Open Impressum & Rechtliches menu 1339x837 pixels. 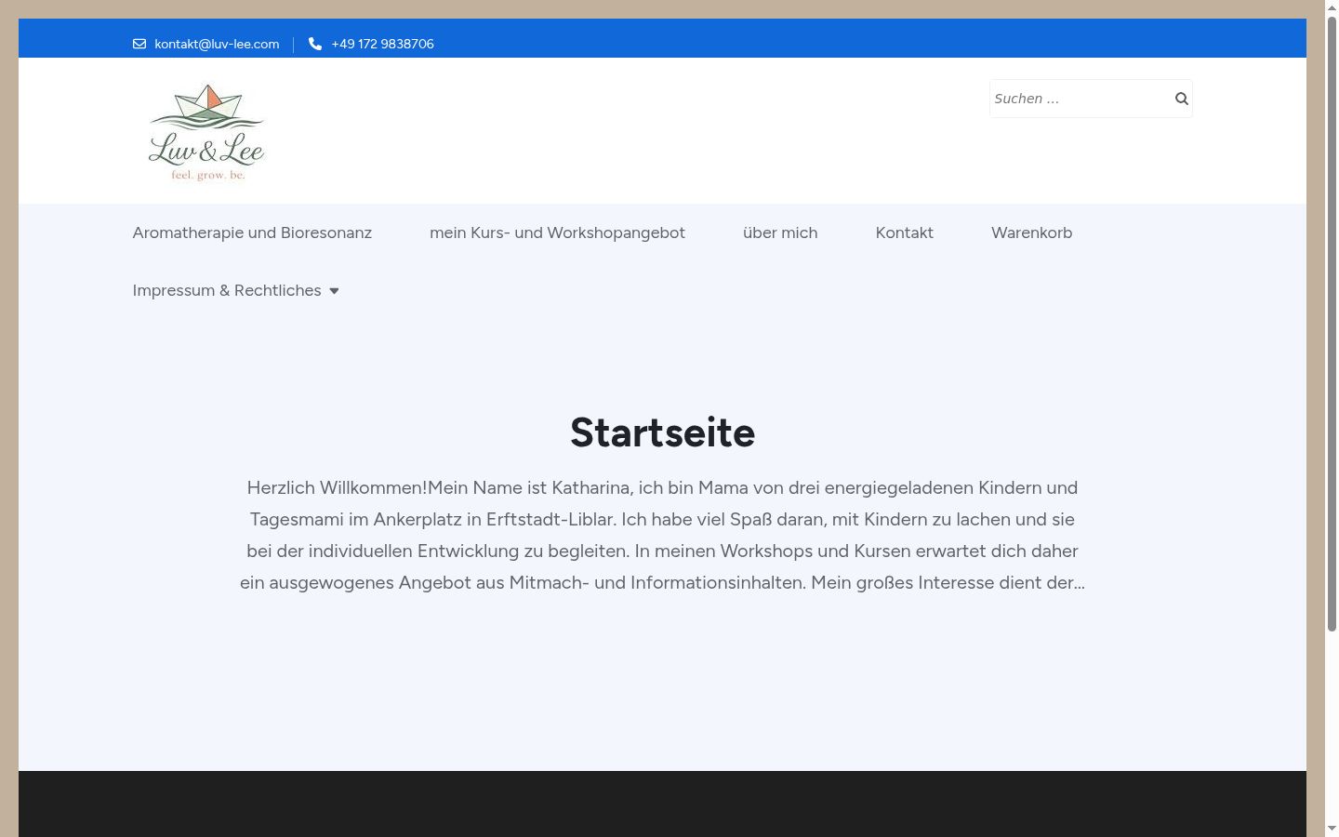click(227, 290)
